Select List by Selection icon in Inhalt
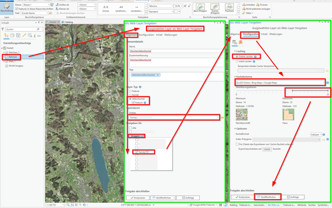This screenshot has height=208, width=332. tap(18, 35)
